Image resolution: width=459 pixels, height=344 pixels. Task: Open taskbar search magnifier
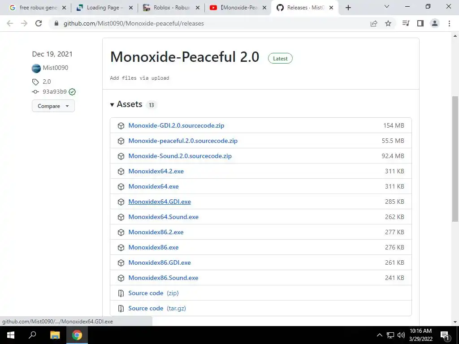[32, 335]
